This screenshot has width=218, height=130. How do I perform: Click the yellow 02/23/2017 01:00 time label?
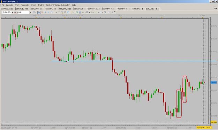[204, 128]
